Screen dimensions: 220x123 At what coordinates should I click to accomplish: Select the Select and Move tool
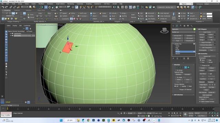pyautogui.click(x=46, y=7)
